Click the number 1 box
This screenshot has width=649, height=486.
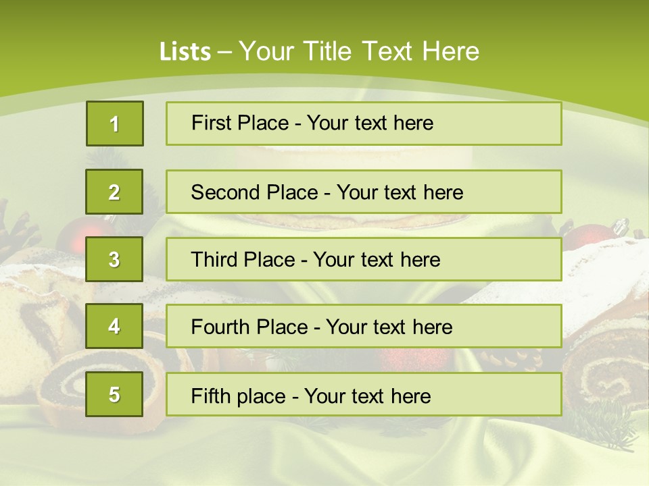pyautogui.click(x=114, y=124)
